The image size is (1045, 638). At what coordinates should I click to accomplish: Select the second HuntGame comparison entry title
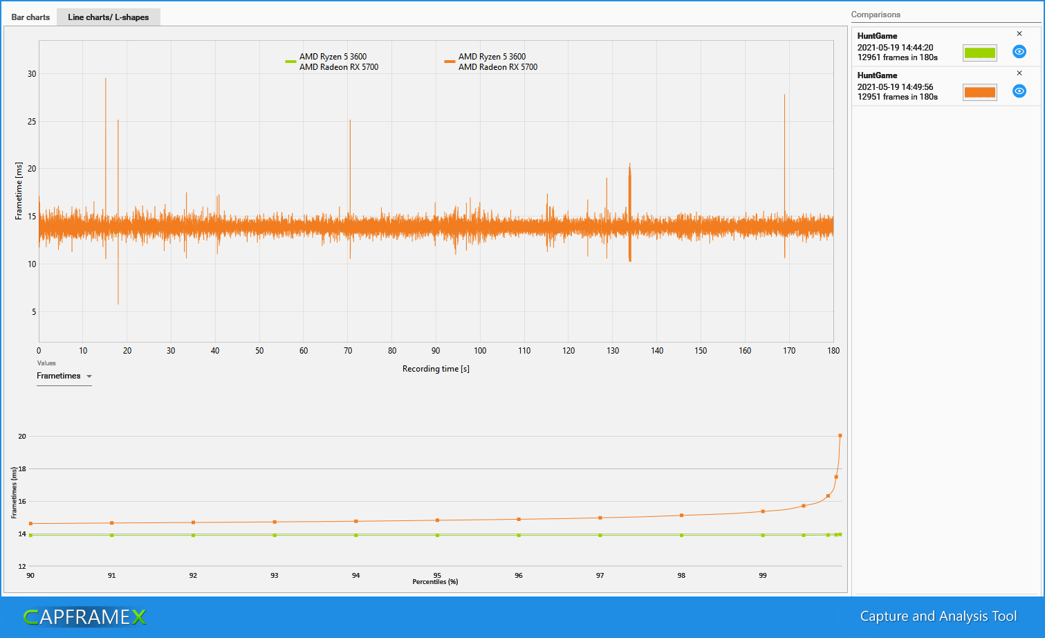point(877,75)
